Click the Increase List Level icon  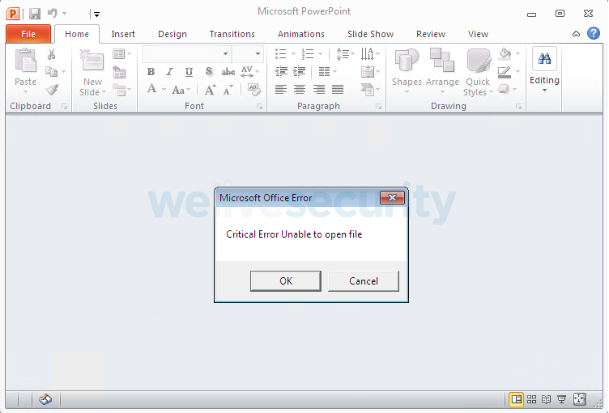click(x=299, y=72)
